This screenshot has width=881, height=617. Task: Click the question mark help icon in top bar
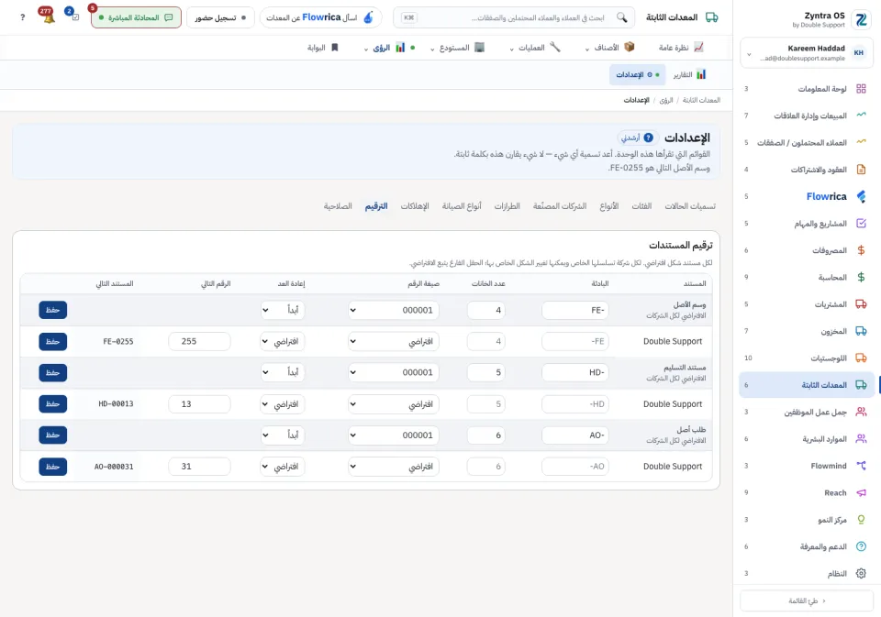point(22,17)
